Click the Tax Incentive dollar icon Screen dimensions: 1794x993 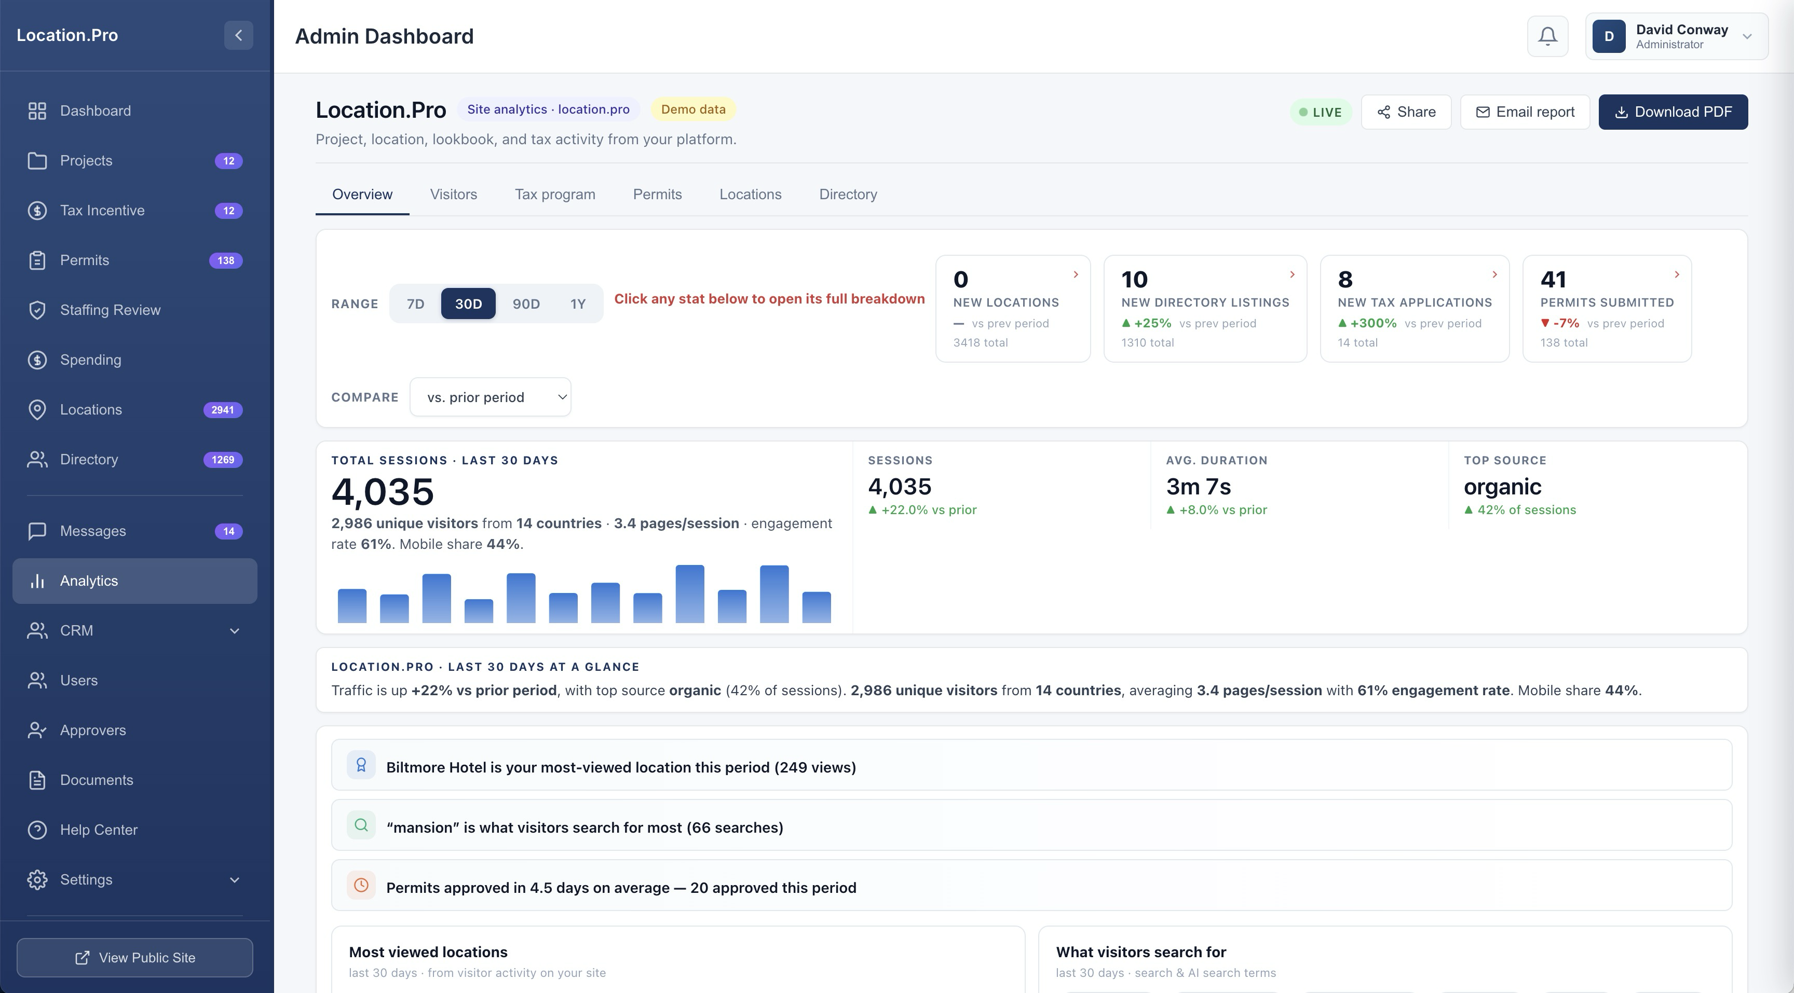[37, 210]
